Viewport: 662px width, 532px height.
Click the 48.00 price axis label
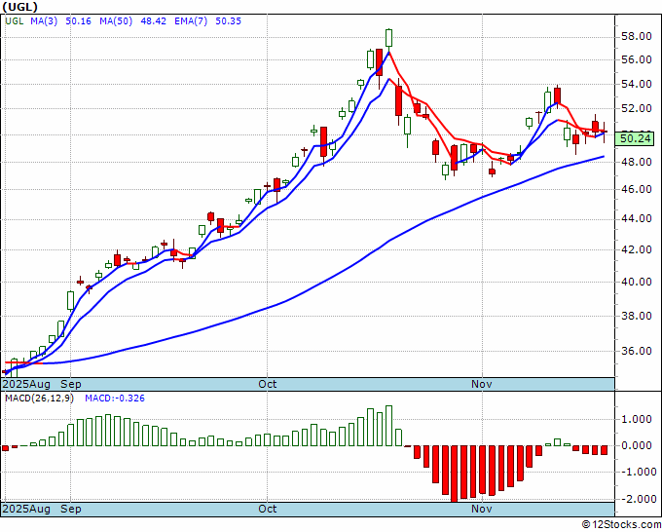point(637,162)
